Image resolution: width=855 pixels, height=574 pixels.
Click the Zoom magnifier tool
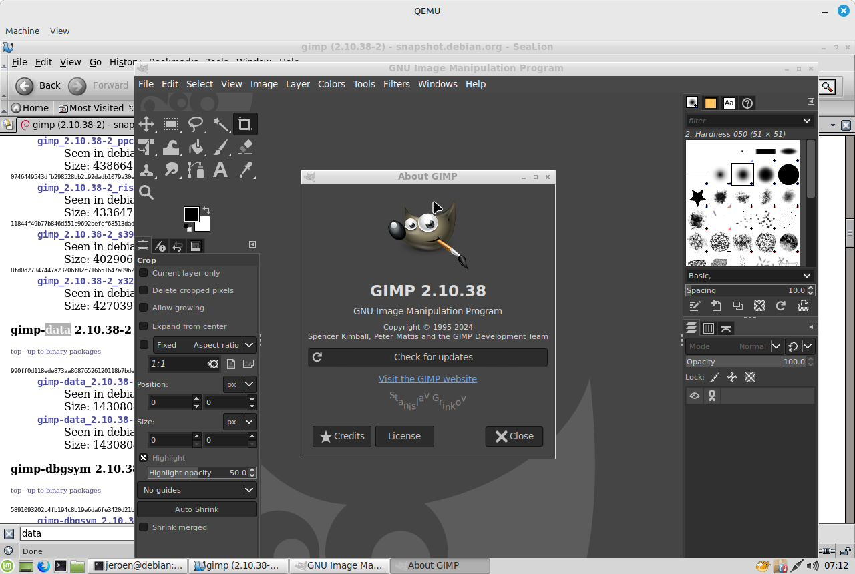[146, 193]
